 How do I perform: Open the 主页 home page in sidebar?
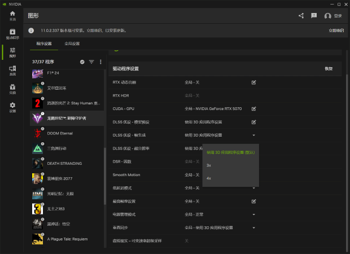[12, 16]
